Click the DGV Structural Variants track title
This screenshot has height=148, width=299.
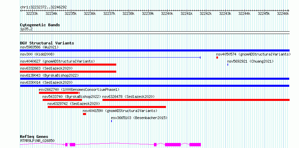click(x=47, y=43)
